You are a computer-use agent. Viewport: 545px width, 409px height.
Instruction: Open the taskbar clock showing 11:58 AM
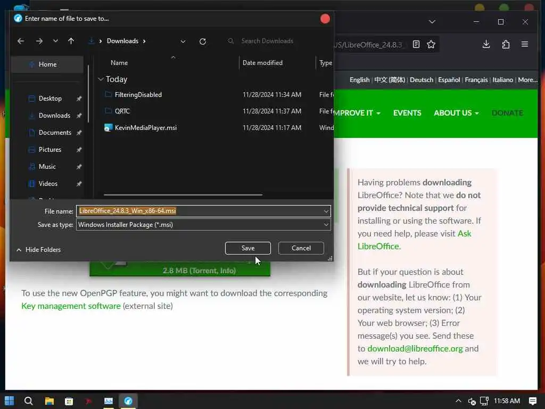coord(507,401)
